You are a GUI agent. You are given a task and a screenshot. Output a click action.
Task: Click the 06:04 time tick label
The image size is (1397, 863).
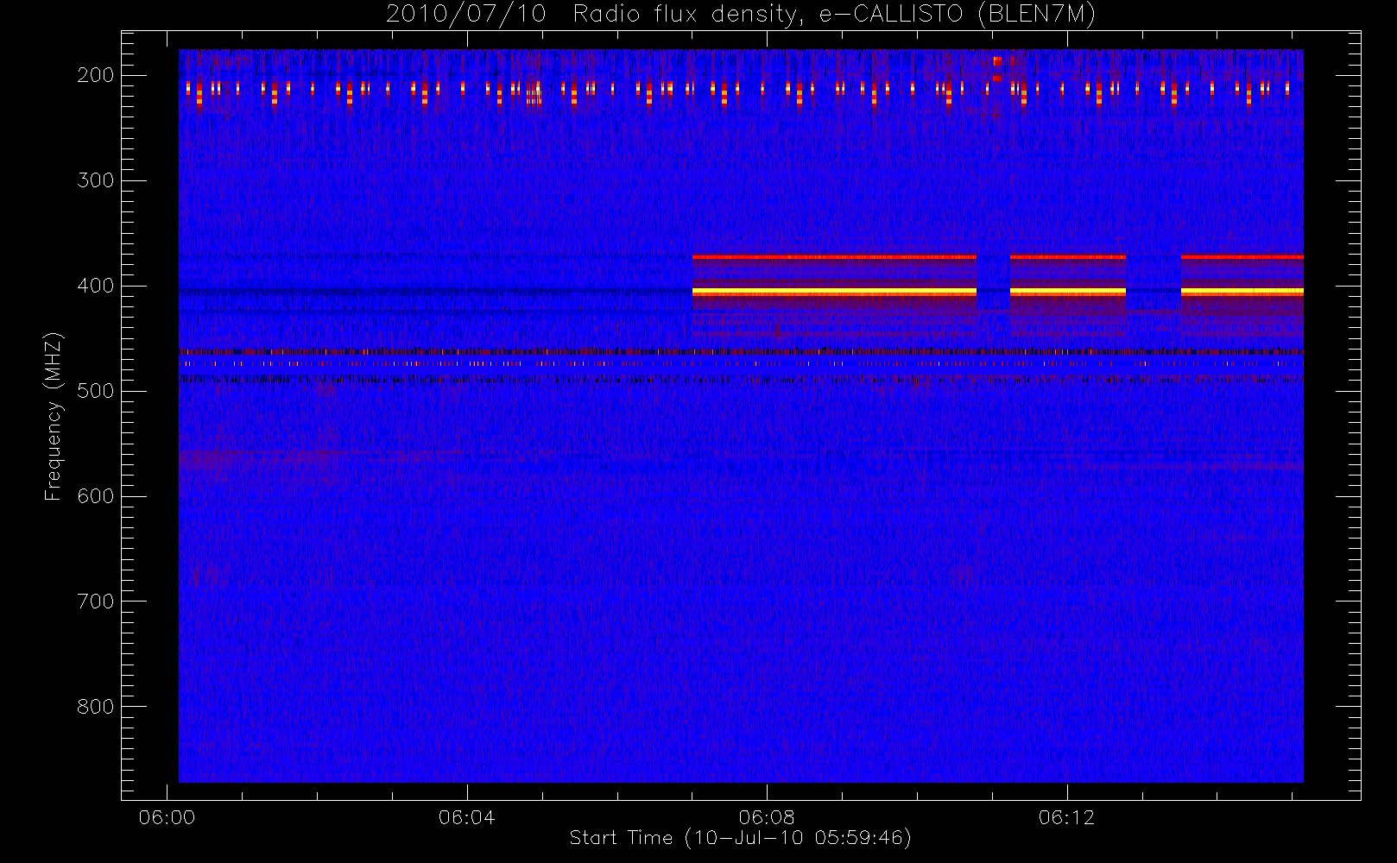tap(467, 817)
